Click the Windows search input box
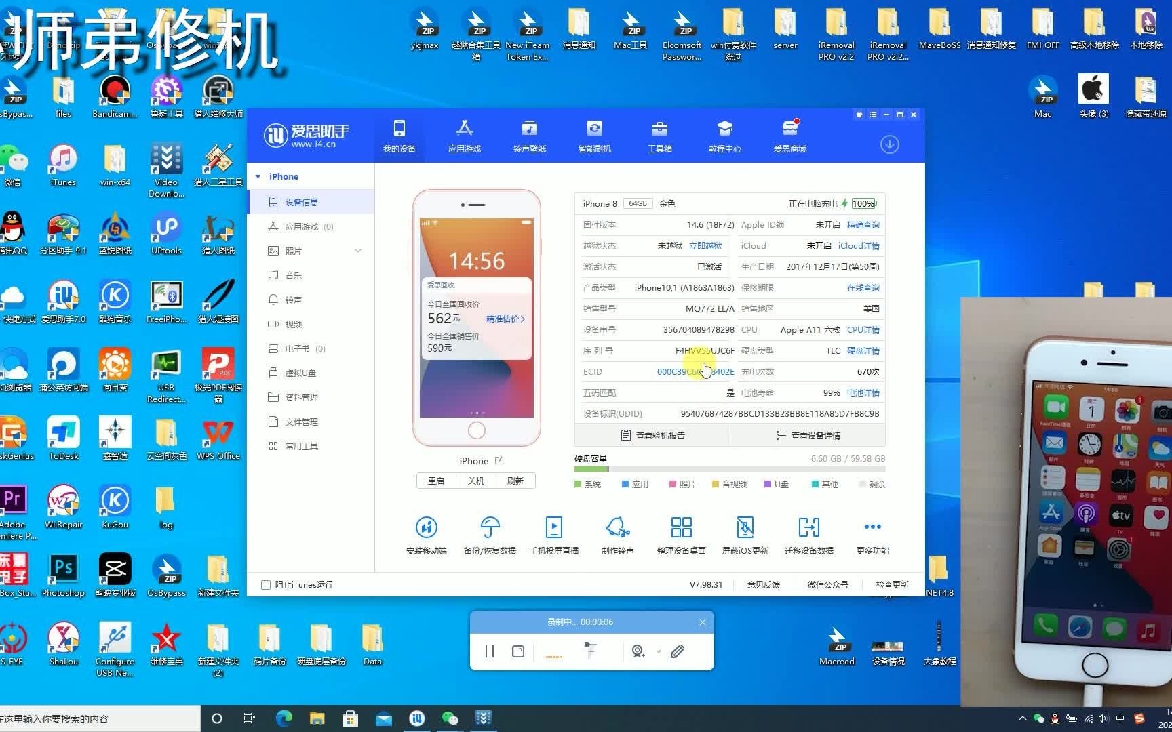The height and width of the screenshot is (732, 1172). 100,718
